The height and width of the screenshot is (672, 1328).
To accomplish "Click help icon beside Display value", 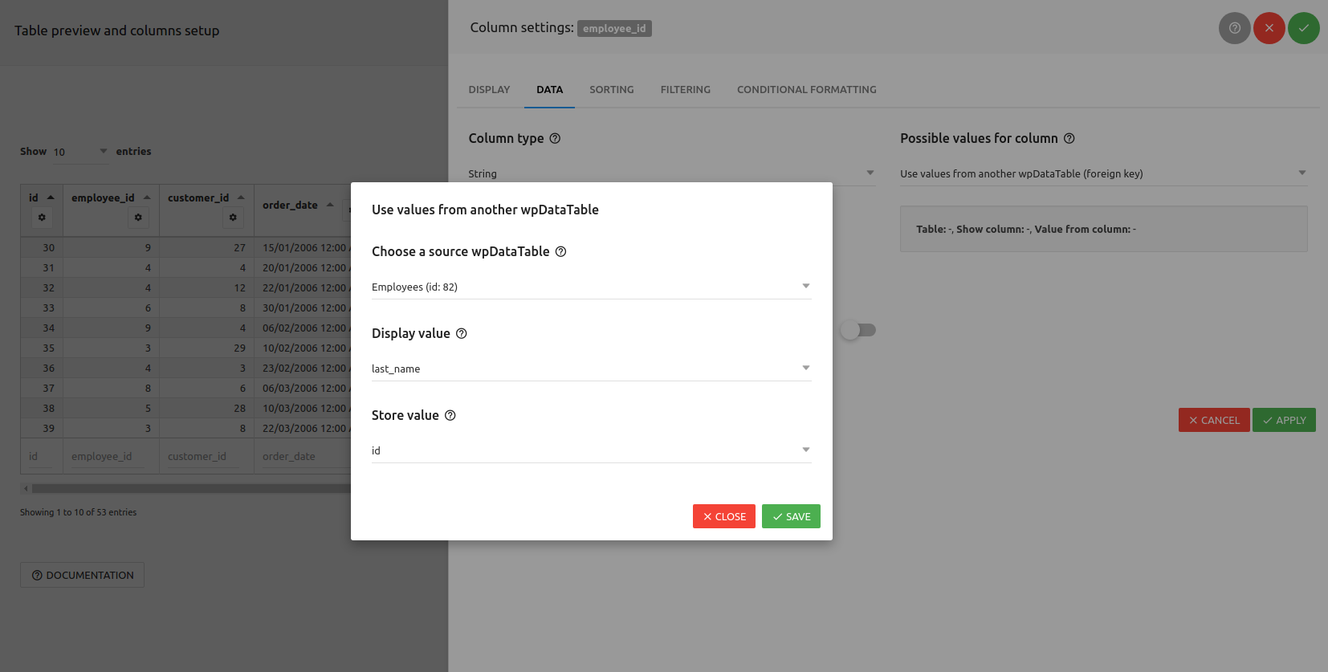I will (462, 333).
